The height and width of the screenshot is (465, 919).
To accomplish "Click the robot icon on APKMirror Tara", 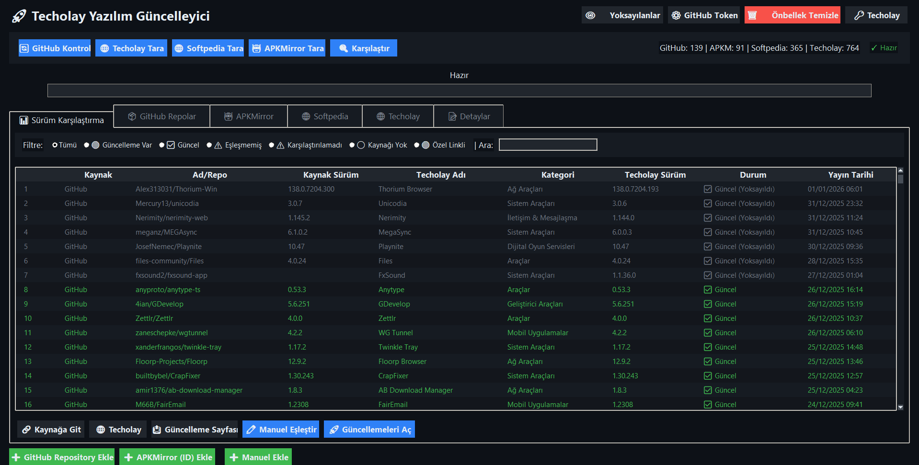I will pyautogui.click(x=256, y=48).
